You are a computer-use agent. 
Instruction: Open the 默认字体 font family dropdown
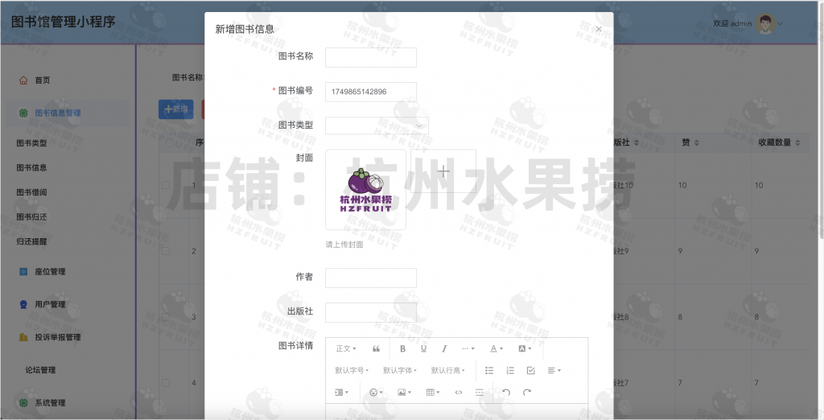(x=399, y=371)
